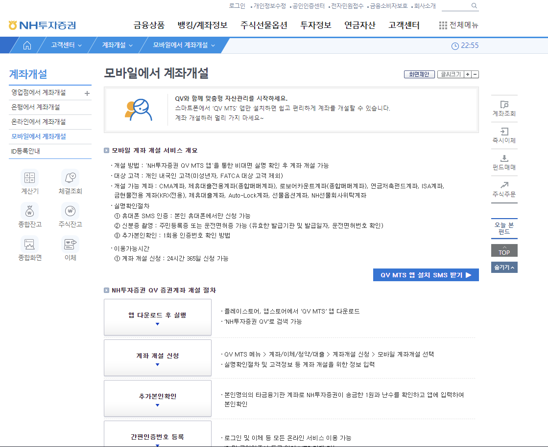
Task: Open 공인인증센터 link
Action: pyautogui.click(x=308, y=6)
